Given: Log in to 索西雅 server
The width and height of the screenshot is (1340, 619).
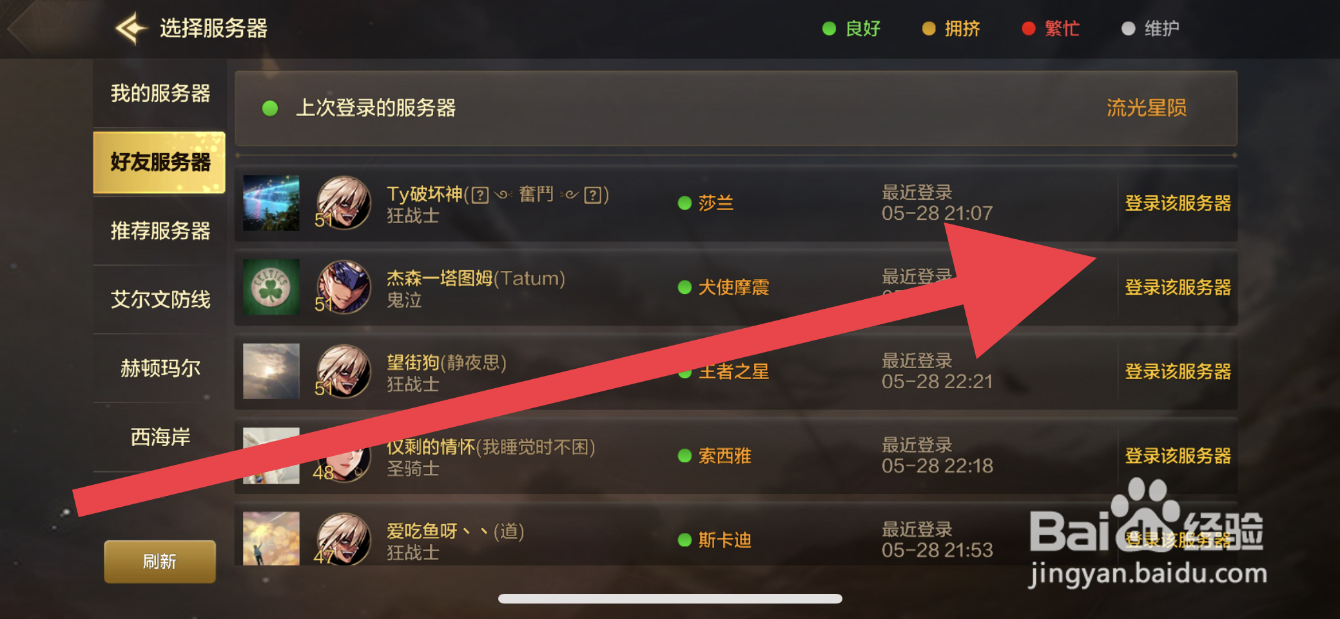Looking at the screenshot, I should tap(1178, 456).
